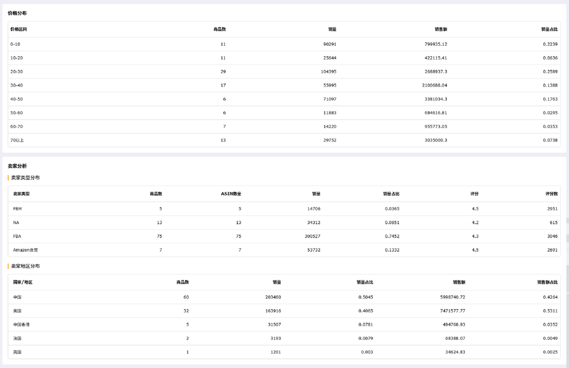The width and height of the screenshot is (569, 368).
Task: Click the 法国 country cell
Action: (x=17, y=339)
